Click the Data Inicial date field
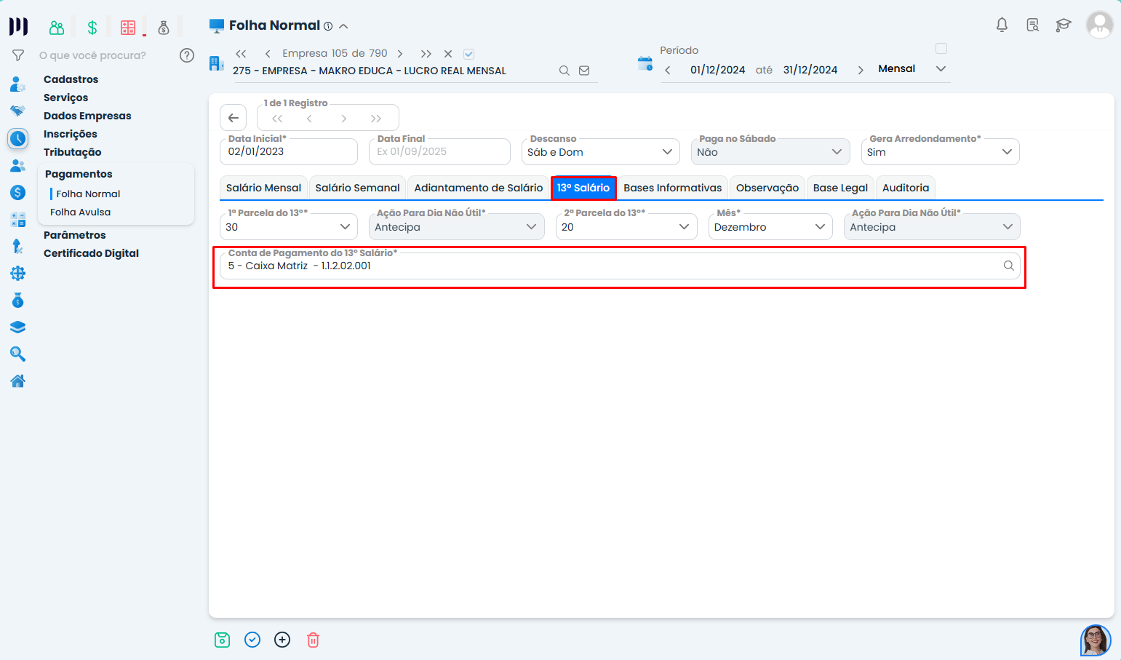The height and width of the screenshot is (660, 1121). [x=288, y=152]
